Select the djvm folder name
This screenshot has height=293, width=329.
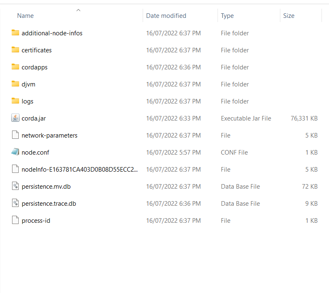click(28, 84)
